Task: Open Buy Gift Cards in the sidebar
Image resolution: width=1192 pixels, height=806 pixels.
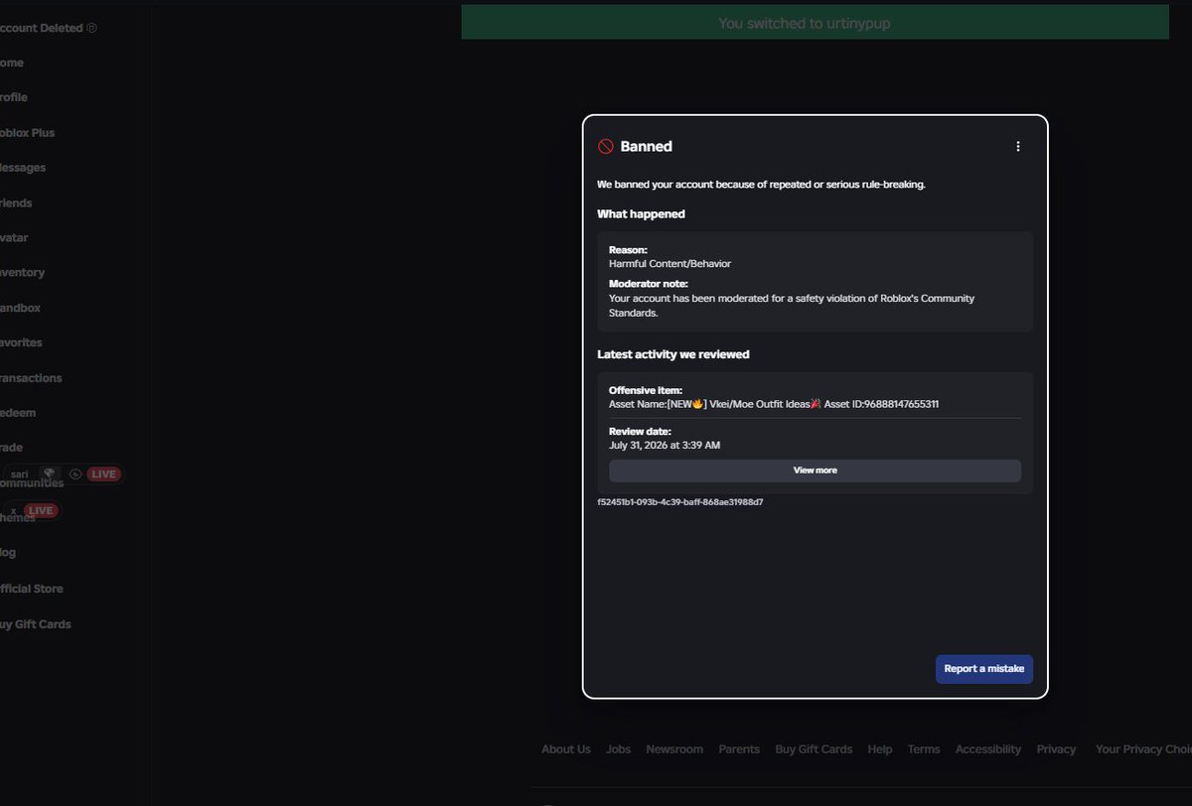Action: pos(36,624)
